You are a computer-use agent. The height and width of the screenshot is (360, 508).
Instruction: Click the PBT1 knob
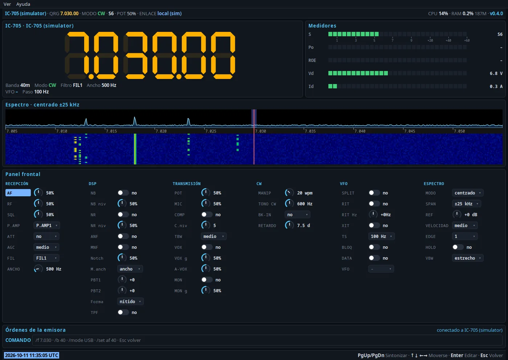point(122,280)
